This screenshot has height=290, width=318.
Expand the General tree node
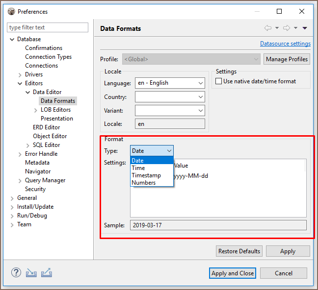click(x=12, y=198)
